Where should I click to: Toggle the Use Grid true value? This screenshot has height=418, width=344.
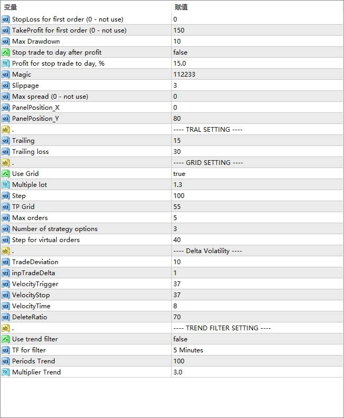(179, 174)
